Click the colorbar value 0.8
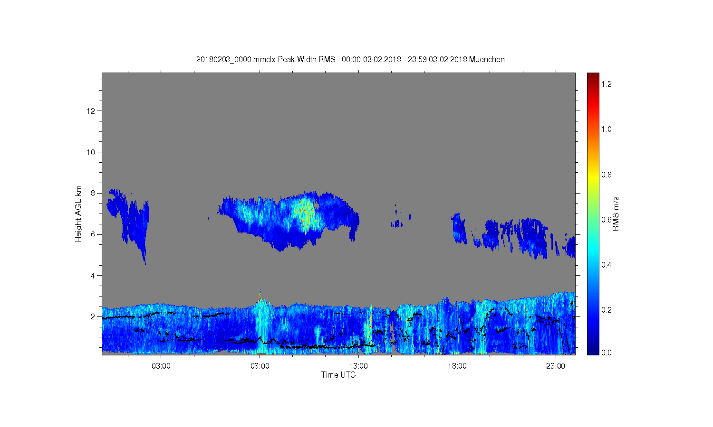 coord(607,175)
